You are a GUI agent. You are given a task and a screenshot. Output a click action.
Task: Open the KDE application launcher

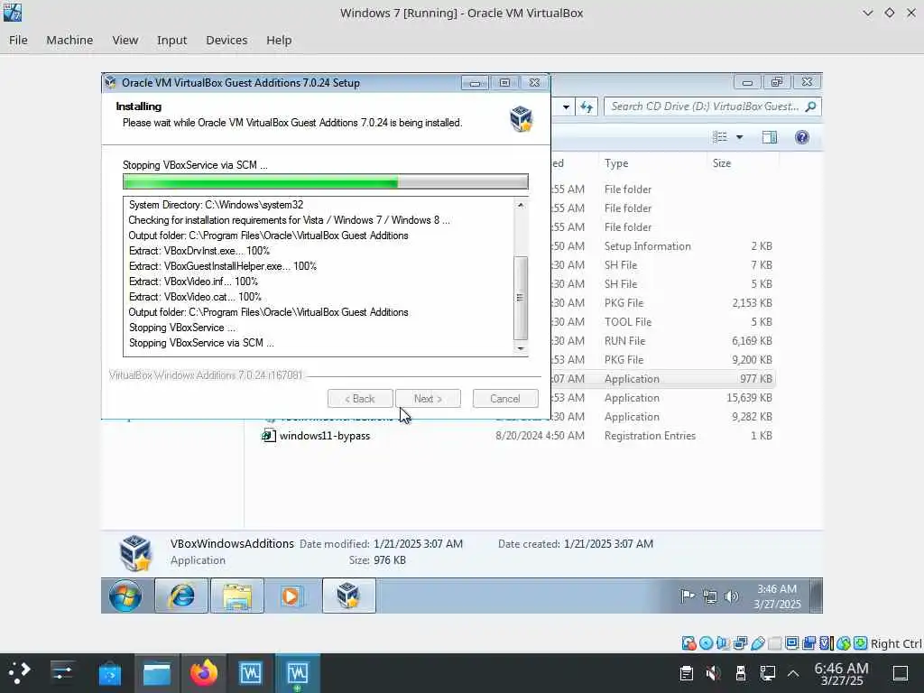pos(19,673)
